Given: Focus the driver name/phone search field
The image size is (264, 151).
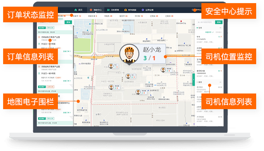Looking at the screenshot, I should point(205,22).
